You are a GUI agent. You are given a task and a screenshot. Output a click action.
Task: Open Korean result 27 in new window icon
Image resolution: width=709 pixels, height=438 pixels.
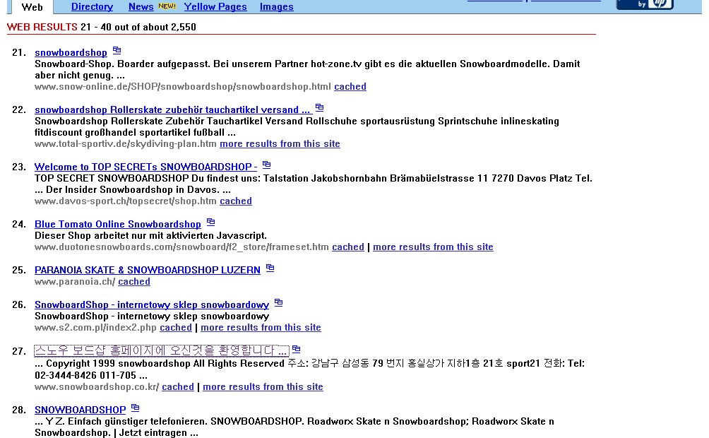(296, 349)
